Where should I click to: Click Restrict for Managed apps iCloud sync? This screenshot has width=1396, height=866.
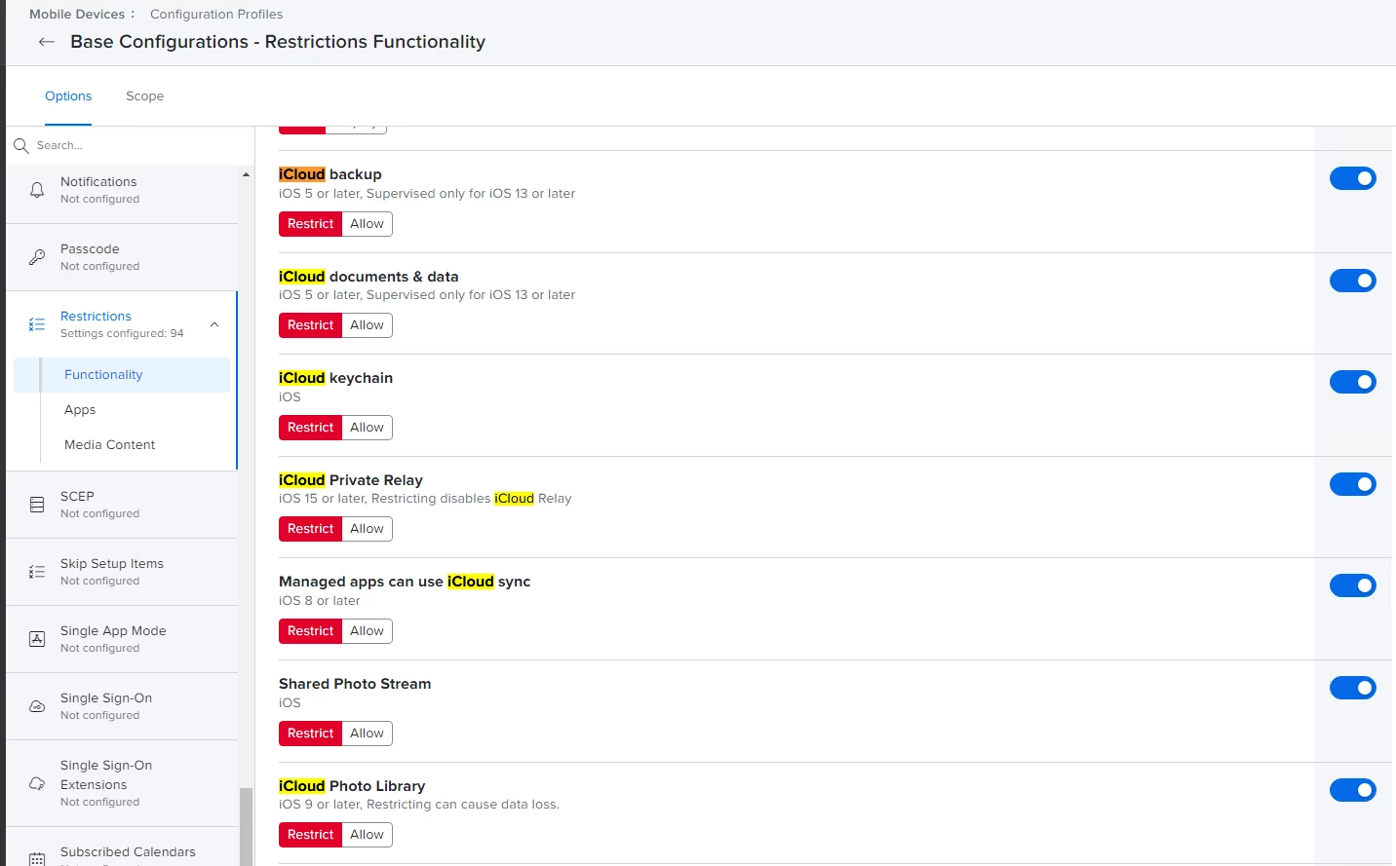[310, 631]
